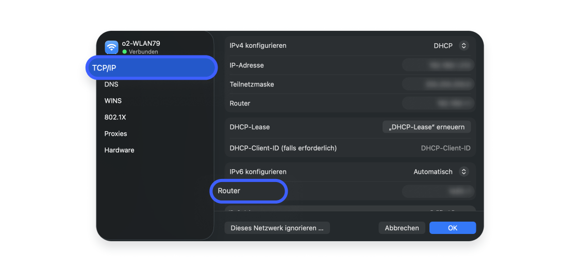
Task: Select the TCP/IP tab
Action: tap(151, 68)
